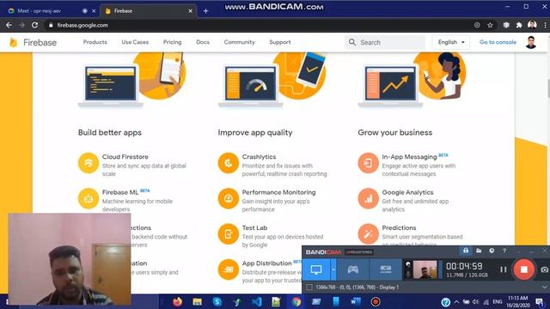Viewport: 550px width, 309px height.
Task: Expand Bandicam screen mode dropdown arrow
Action: (333, 270)
